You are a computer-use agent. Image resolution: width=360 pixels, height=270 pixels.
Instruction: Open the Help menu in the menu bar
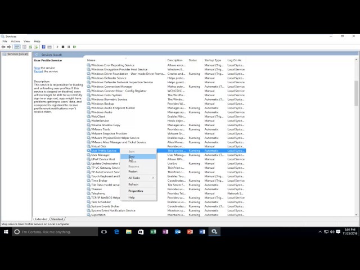37,41
